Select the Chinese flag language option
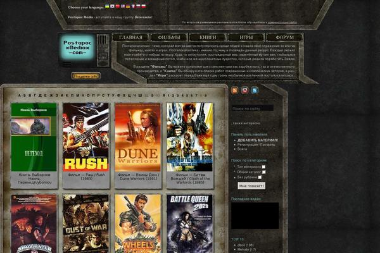The image size is (380, 253). point(118,6)
